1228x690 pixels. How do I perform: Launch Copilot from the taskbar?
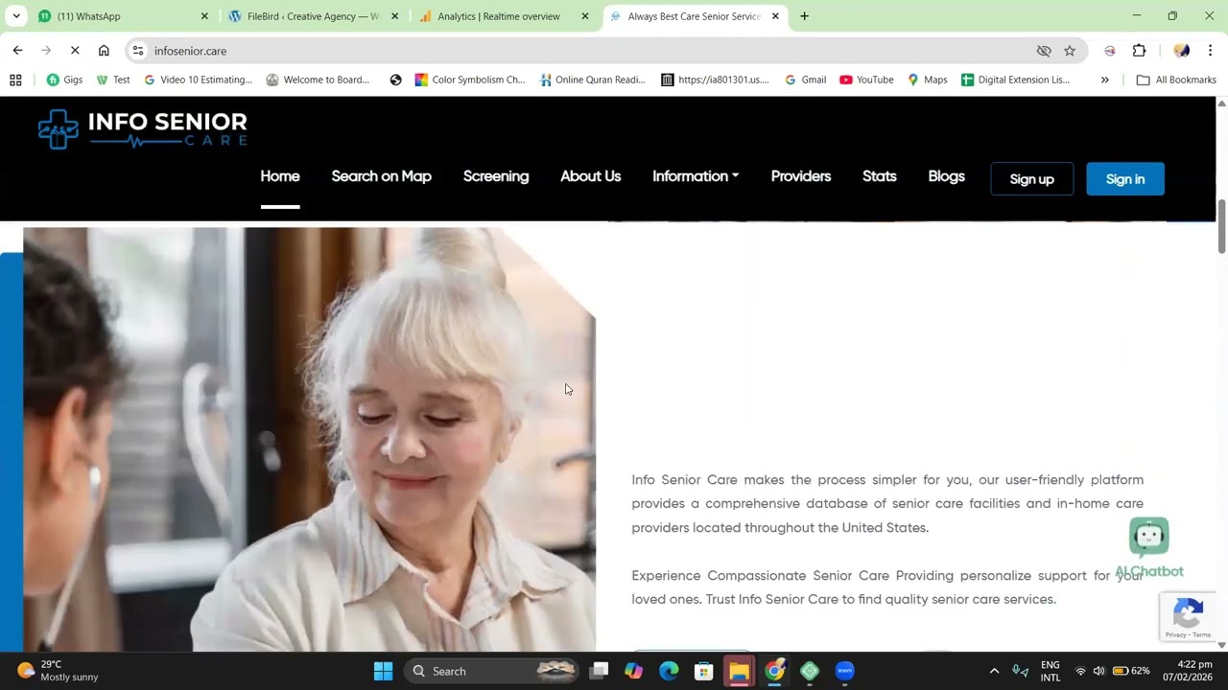pyautogui.click(x=633, y=671)
